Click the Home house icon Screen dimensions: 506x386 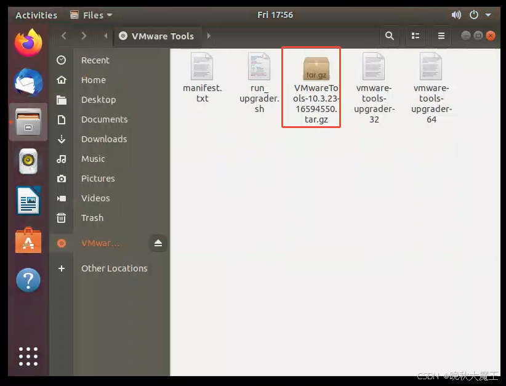coord(62,80)
